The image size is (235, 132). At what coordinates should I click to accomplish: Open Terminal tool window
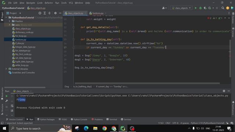tap(112, 119)
